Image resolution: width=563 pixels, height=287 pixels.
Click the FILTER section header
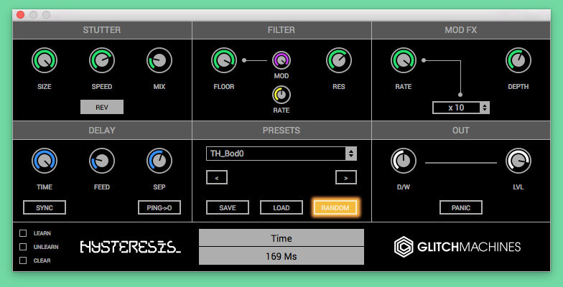(281, 30)
